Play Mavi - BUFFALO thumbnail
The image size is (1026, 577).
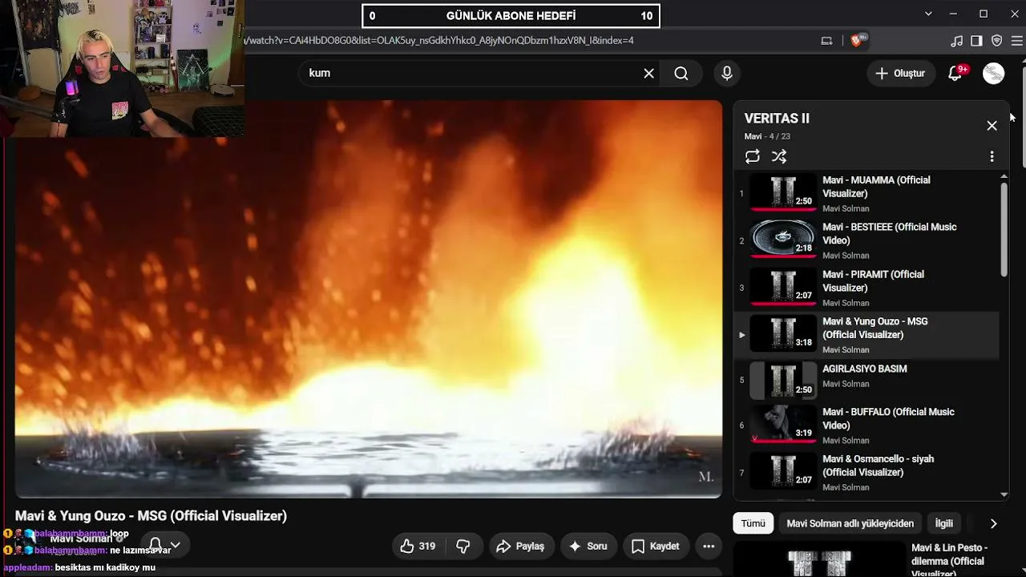[783, 425]
